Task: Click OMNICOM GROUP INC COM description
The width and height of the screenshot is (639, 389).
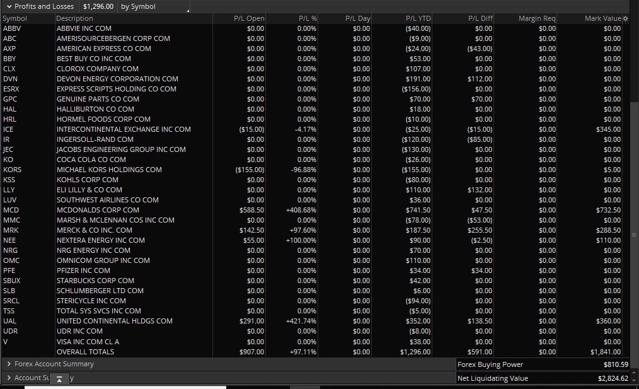Action: tap(103, 260)
